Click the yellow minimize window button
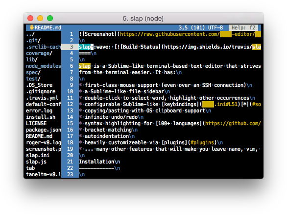The image size is (287, 215). [40, 18]
